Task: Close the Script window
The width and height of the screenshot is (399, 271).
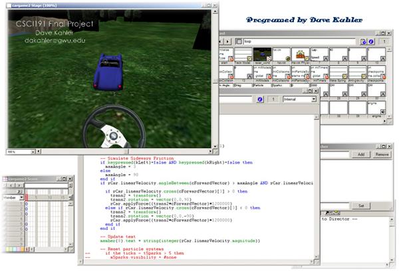Action: (x=316, y=91)
